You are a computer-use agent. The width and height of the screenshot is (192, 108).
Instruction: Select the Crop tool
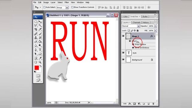coord(36,29)
